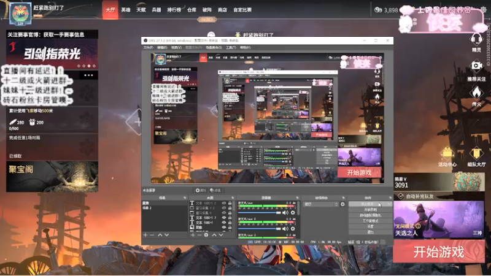Open source properties gear in sources toolbar
Screen dimensions: 491x276
coord(206,235)
